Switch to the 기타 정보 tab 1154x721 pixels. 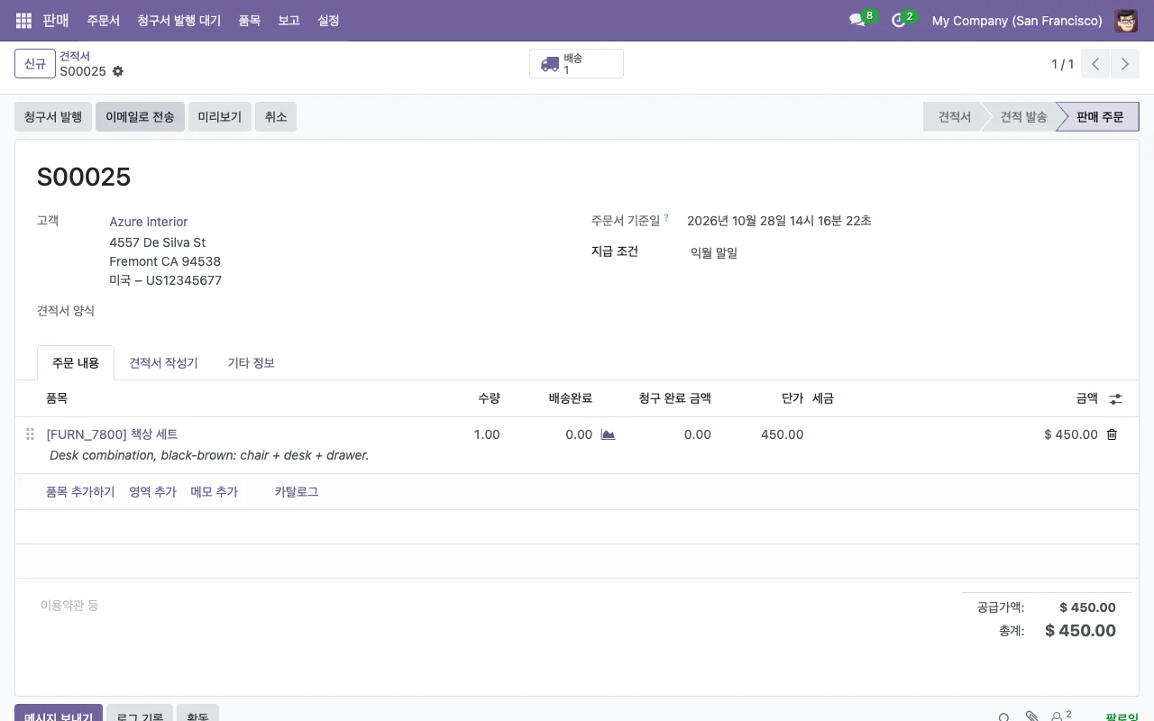[x=251, y=363]
